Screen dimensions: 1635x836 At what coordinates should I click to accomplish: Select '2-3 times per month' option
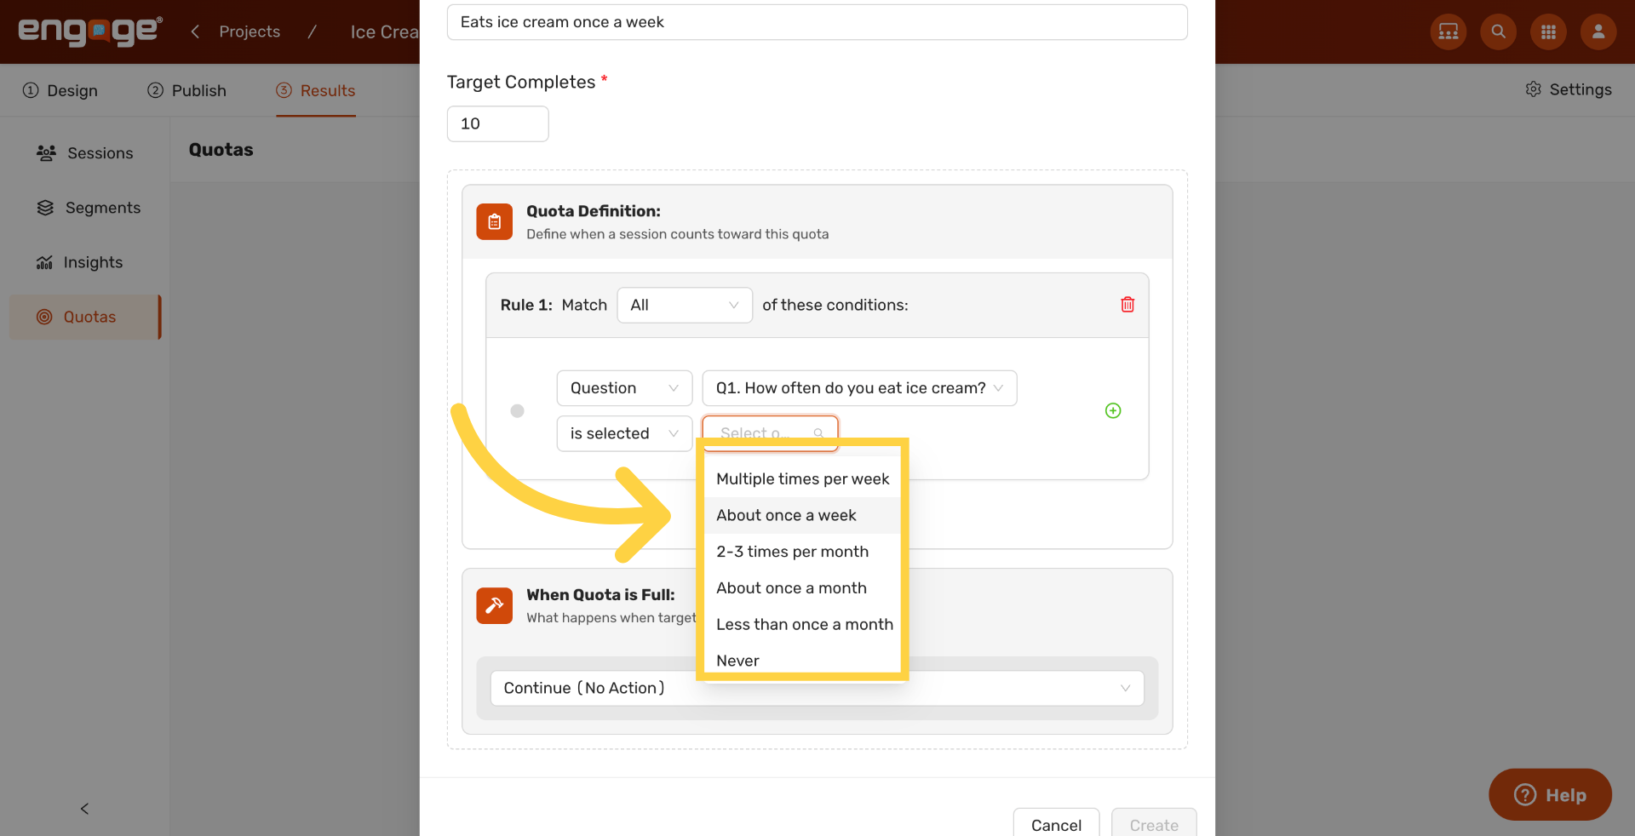(803, 552)
